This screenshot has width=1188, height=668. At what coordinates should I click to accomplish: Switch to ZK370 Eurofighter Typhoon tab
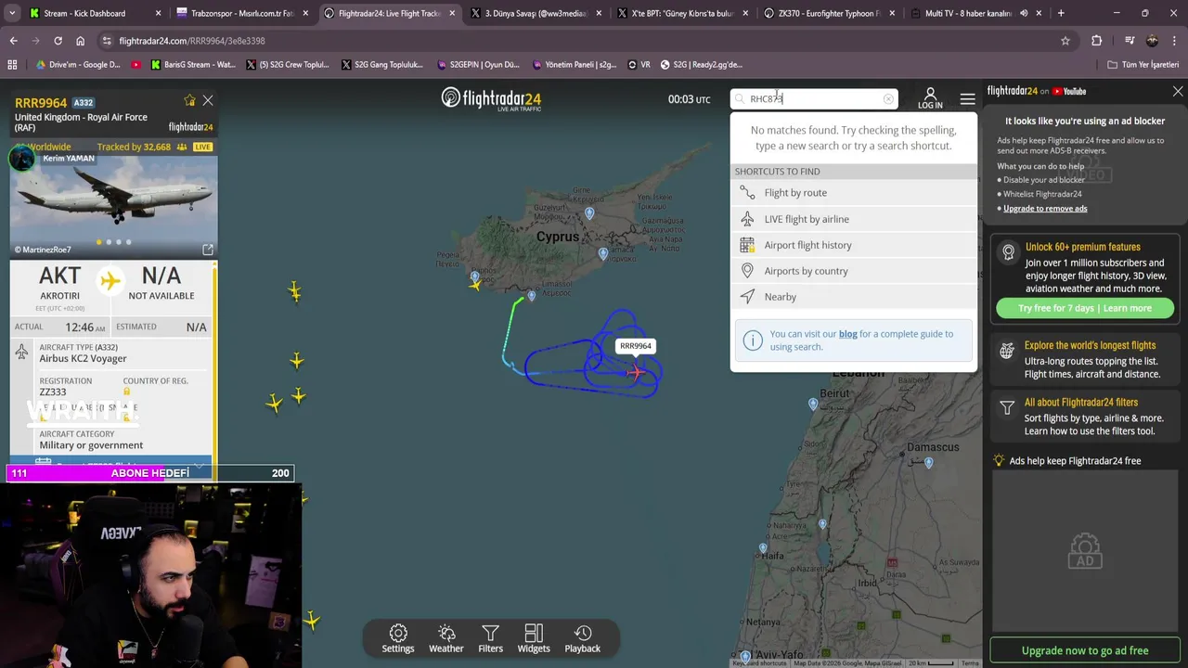pyautogui.click(x=830, y=13)
